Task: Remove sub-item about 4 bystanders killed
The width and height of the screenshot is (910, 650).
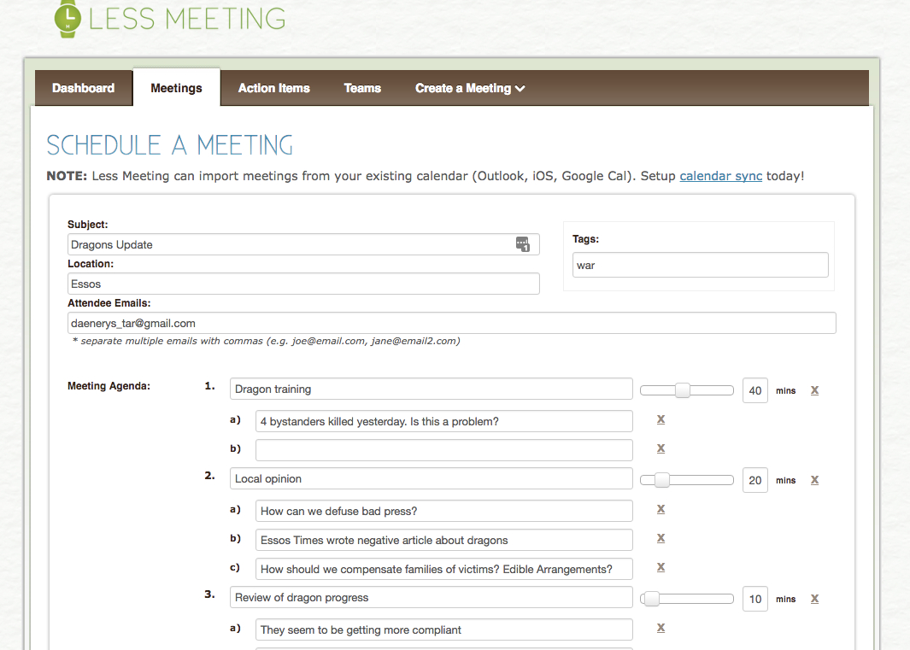Action: click(x=660, y=420)
